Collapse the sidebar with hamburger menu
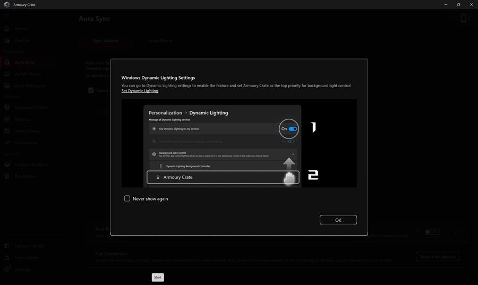Screen dimensions: 478x285 point(7,16)
